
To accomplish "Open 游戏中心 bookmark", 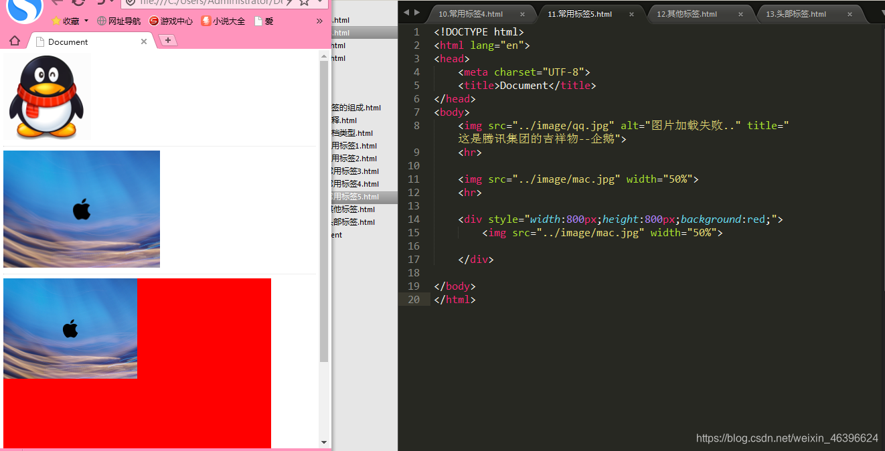I will tap(171, 21).
